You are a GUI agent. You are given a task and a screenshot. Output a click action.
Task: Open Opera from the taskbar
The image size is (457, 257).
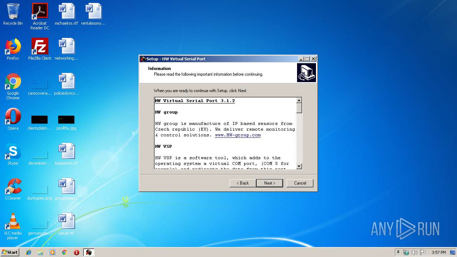(76, 252)
